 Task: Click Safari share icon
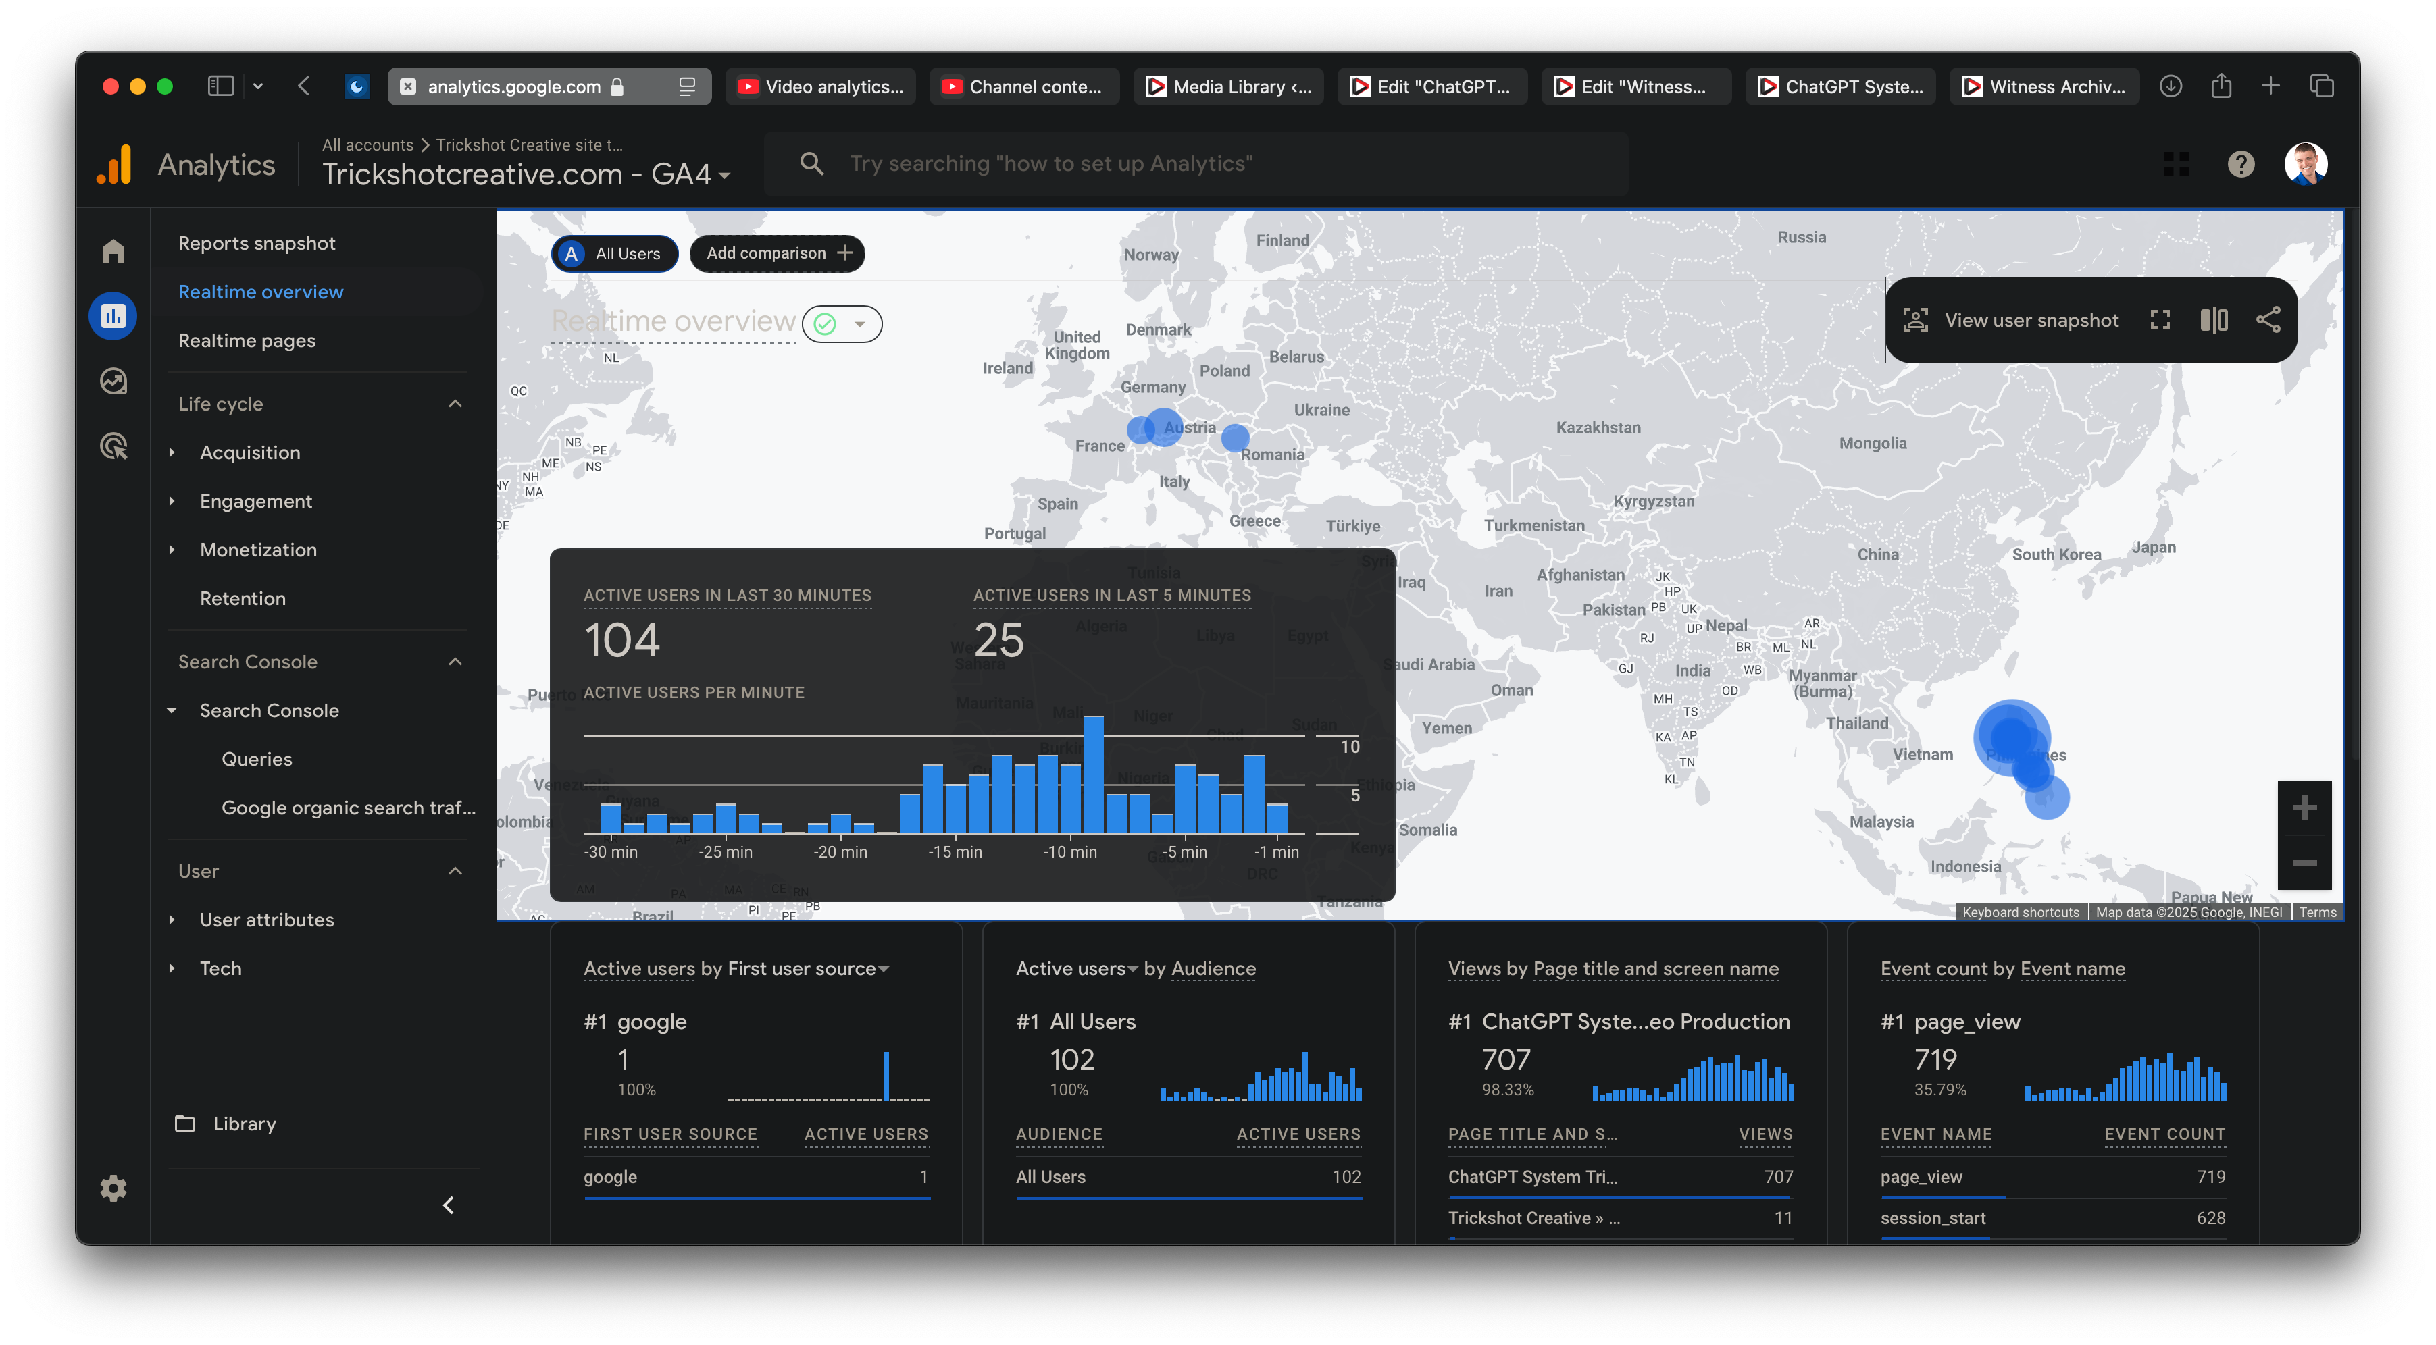(x=2221, y=86)
